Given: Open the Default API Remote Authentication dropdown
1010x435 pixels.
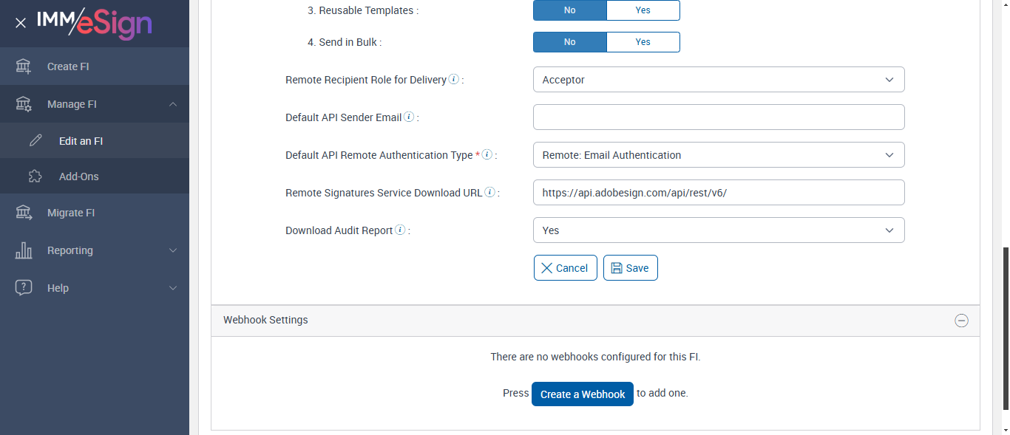Looking at the screenshot, I should click(718, 155).
